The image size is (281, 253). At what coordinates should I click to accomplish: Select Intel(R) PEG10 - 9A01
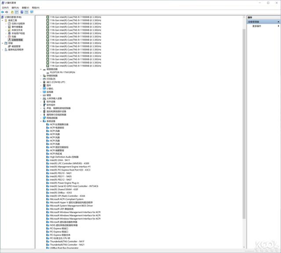coord(61,173)
